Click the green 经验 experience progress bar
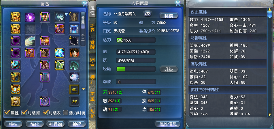The image size is (274, 129). (x=136, y=69)
